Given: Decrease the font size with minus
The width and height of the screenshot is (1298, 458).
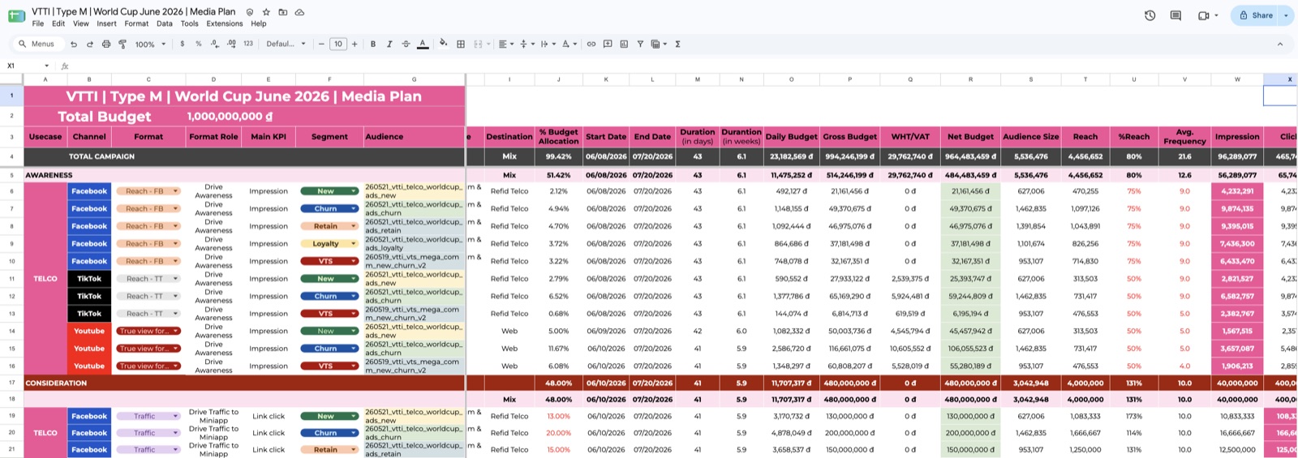Looking at the screenshot, I should pyautogui.click(x=321, y=44).
